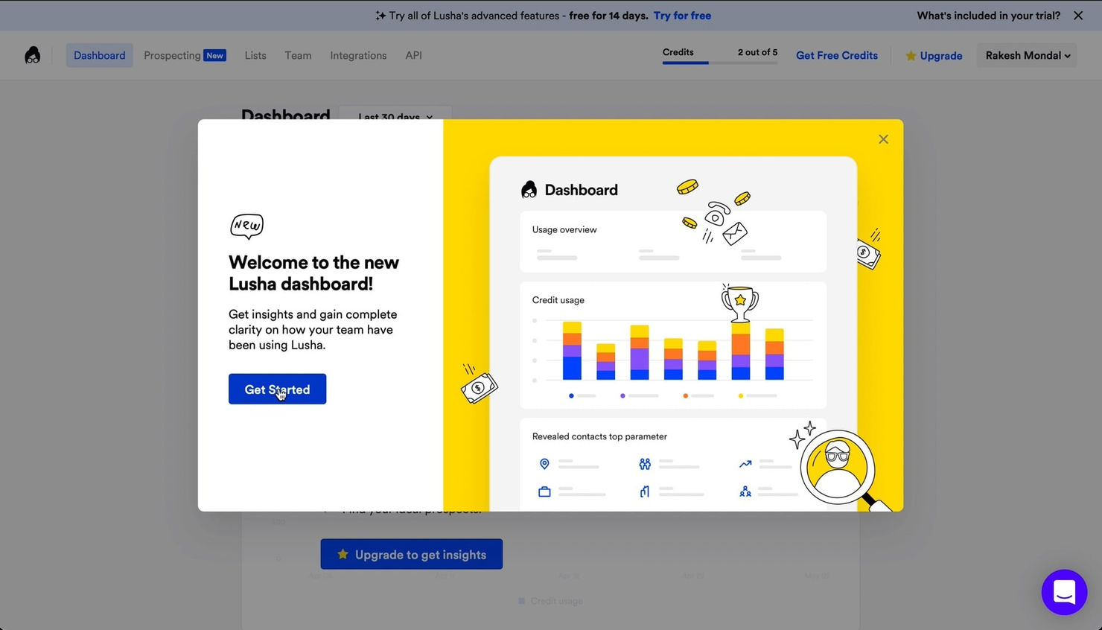The width and height of the screenshot is (1102, 630).
Task: Open the Intercom chat bubble widget
Action: (x=1064, y=592)
